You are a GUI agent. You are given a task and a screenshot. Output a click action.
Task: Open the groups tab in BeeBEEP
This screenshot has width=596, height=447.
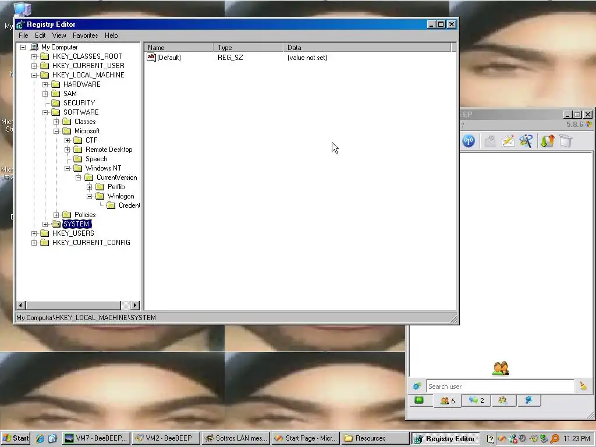(x=503, y=400)
